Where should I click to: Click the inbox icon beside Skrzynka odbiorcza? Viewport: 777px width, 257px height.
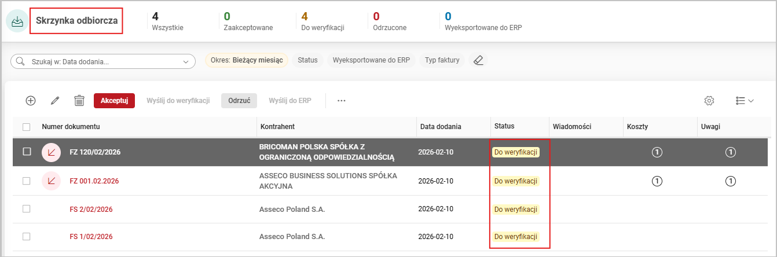pos(17,21)
